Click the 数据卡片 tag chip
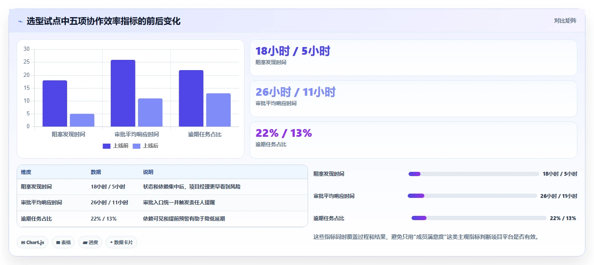 pos(121,242)
